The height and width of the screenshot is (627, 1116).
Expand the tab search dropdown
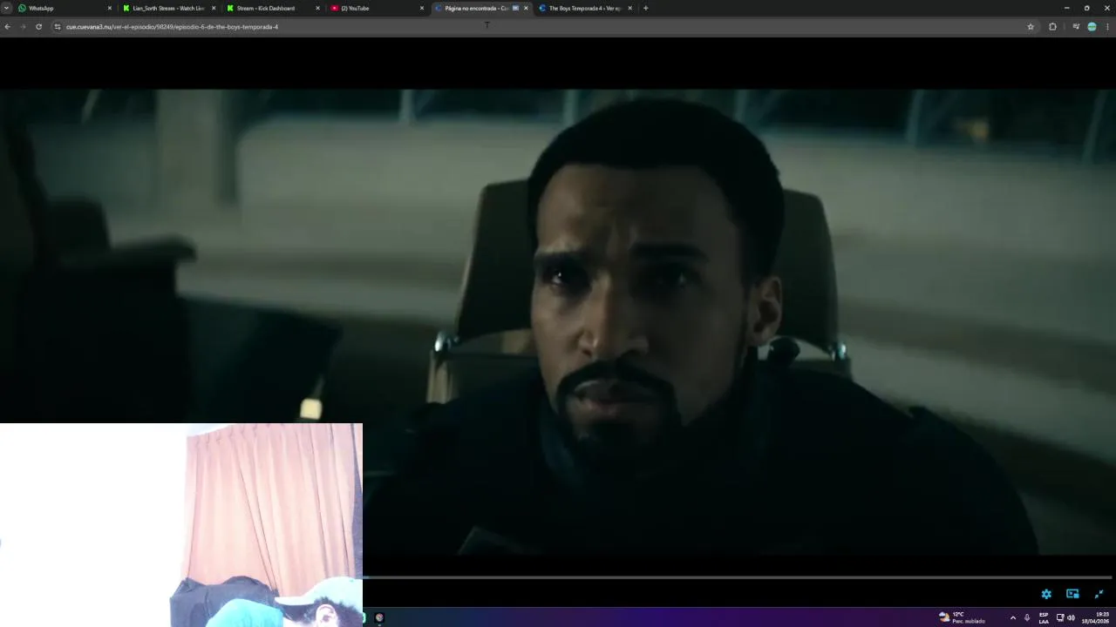pyautogui.click(x=6, y=8)
